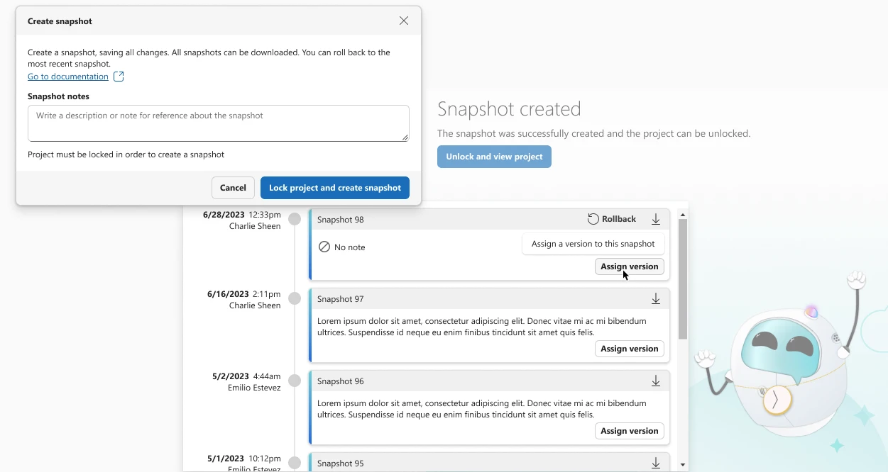The height and width of the screenshot is (472, 888).
Task: Click the No note prohibited icon
Action: [324, 247]
